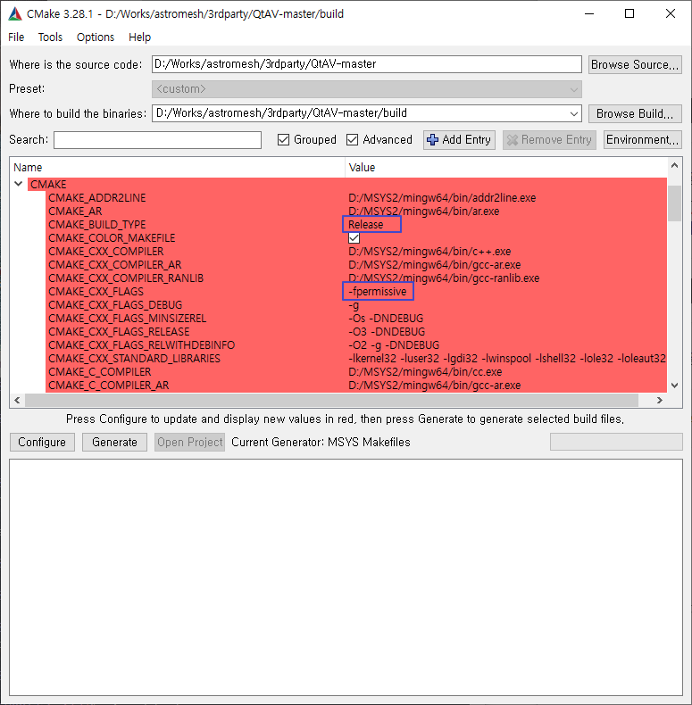Click the Configure button
Image resolution: width=692 pixels, height=705 pixels.
(x=42, y=443)
